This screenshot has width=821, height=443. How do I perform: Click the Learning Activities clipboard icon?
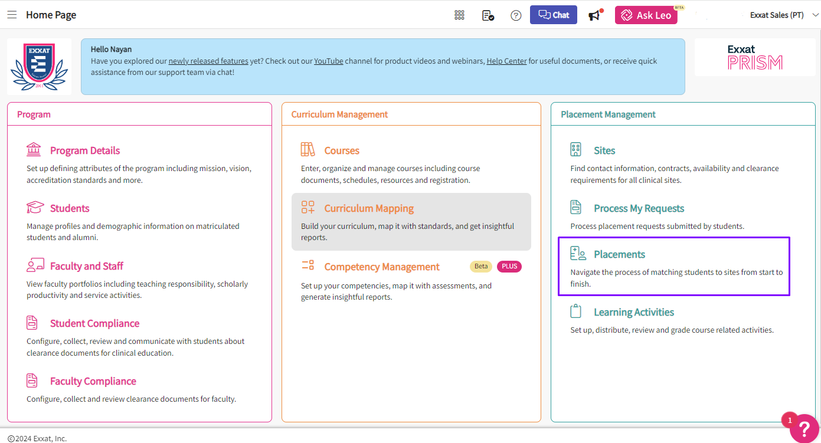(x=576, y=311)
